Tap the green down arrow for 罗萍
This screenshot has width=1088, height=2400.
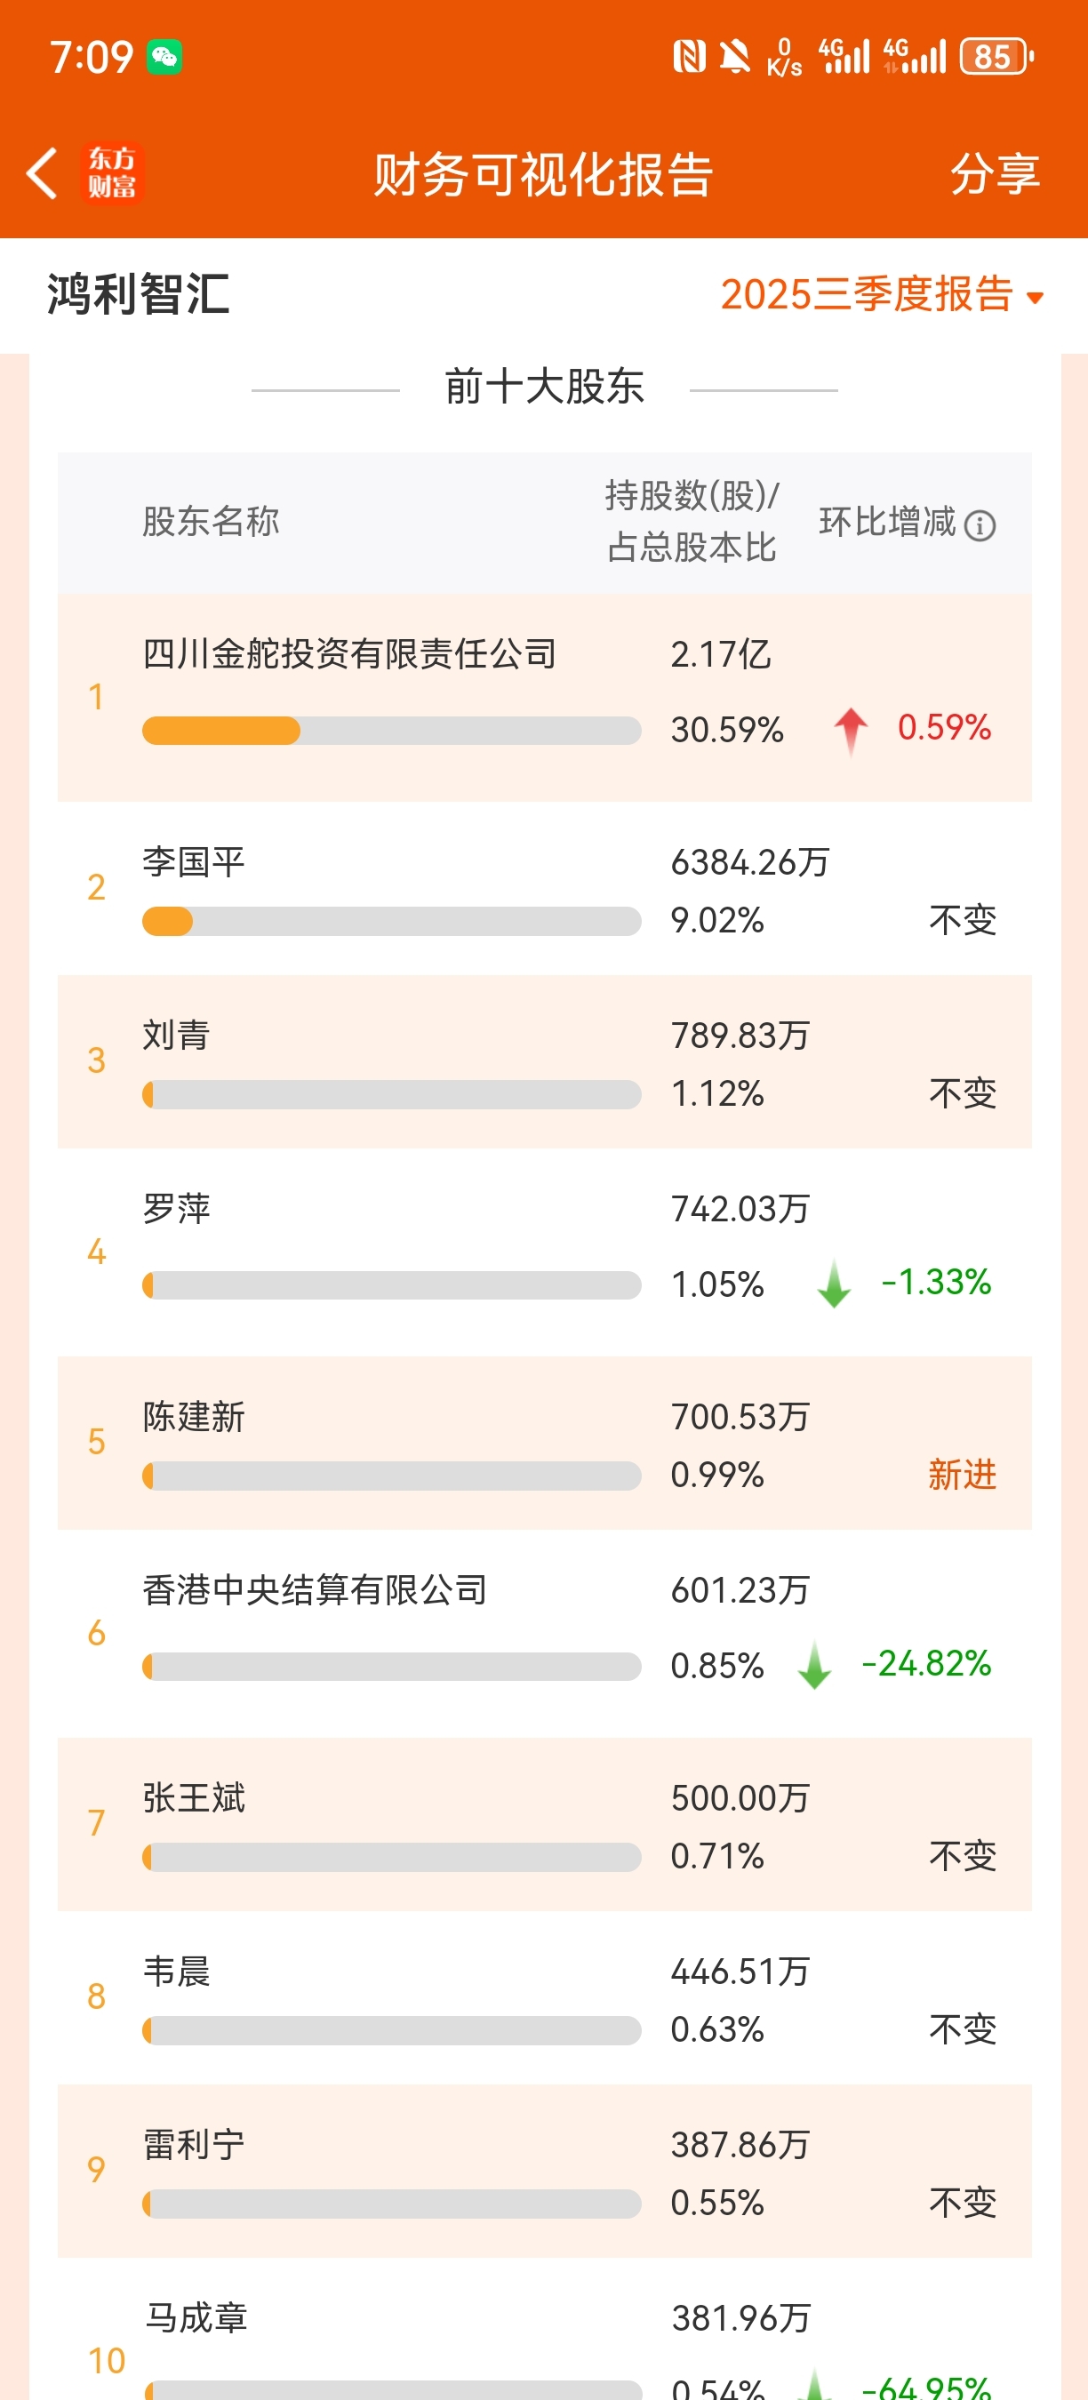(x=834, y=1284)
